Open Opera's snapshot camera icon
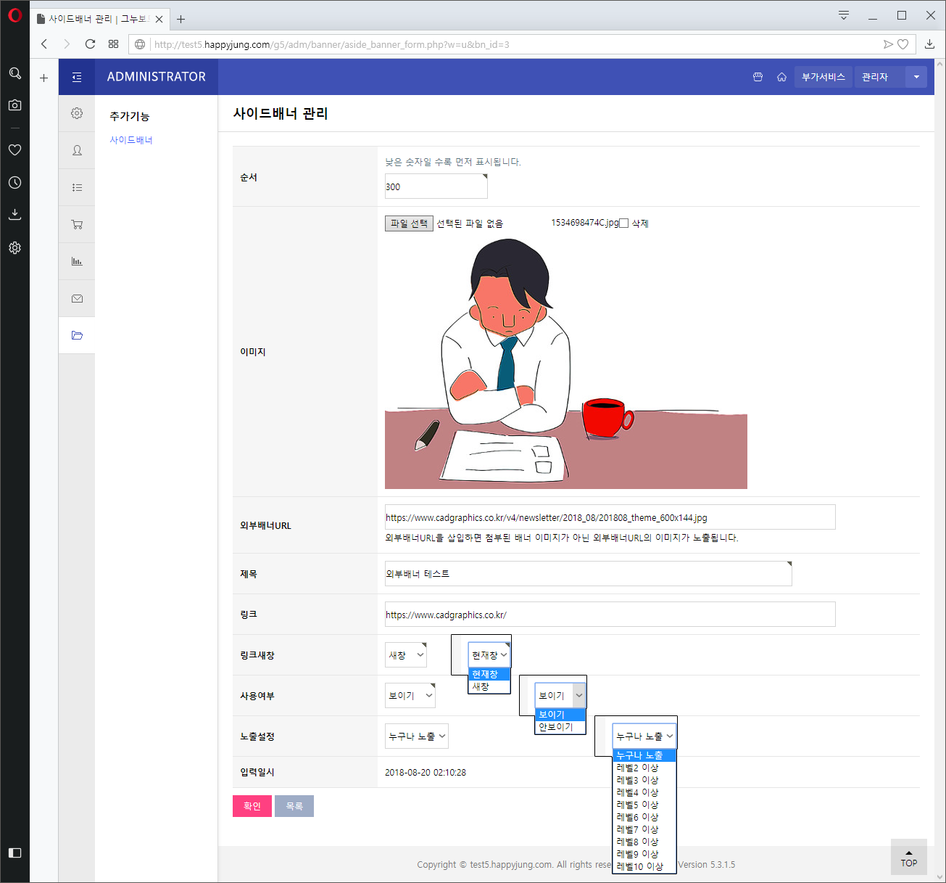The width and height of the screenshot is (946, 883). 14,104
